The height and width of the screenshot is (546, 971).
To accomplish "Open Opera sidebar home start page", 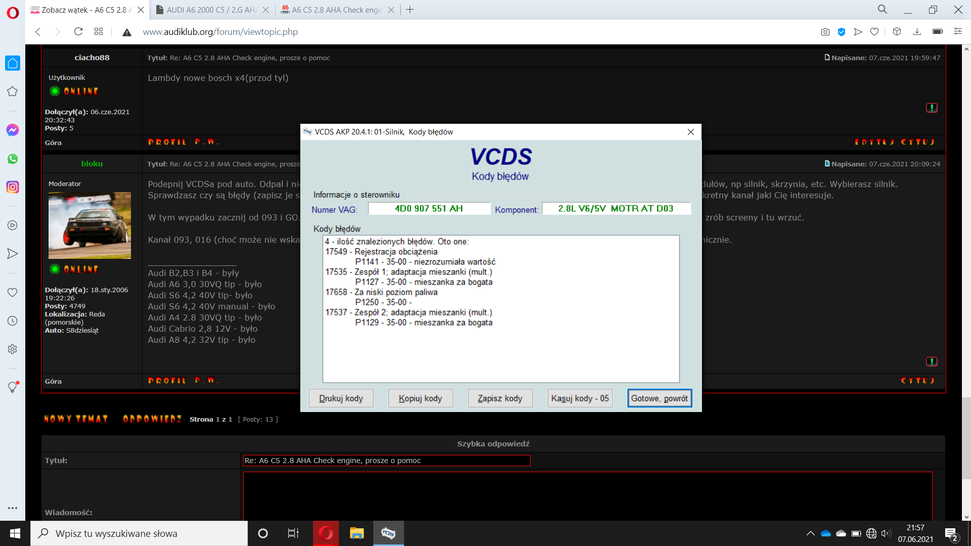I will point(13,63).
